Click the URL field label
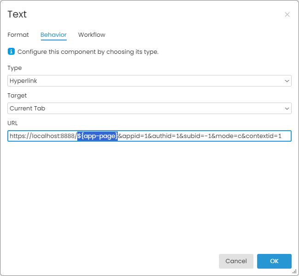The height and width of the screenshot is (276, 299). 13,123
